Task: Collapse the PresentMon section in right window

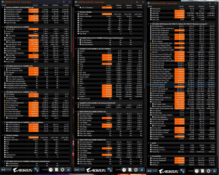Action: (148, 156)
